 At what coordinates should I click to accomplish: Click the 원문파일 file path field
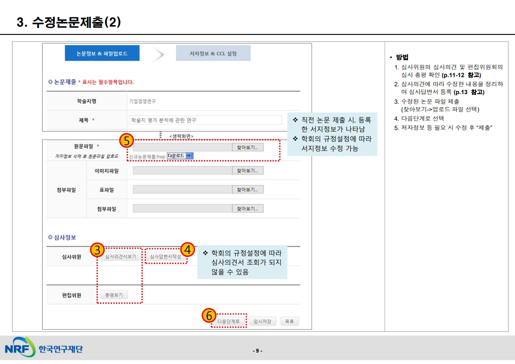183,147
